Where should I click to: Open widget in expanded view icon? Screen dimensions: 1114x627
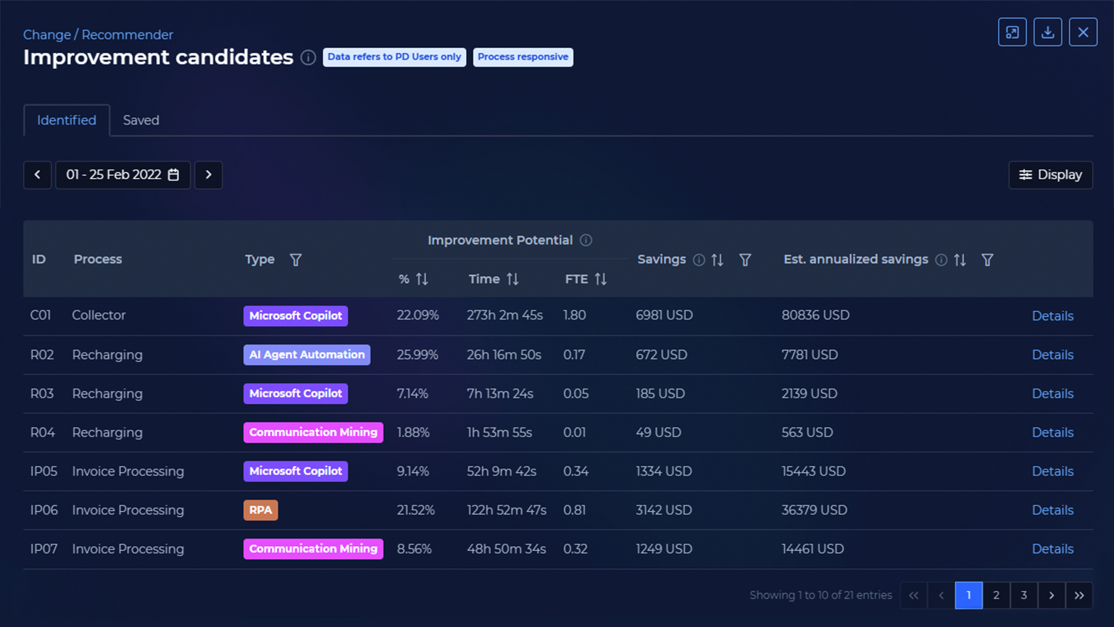(1012, 32)
